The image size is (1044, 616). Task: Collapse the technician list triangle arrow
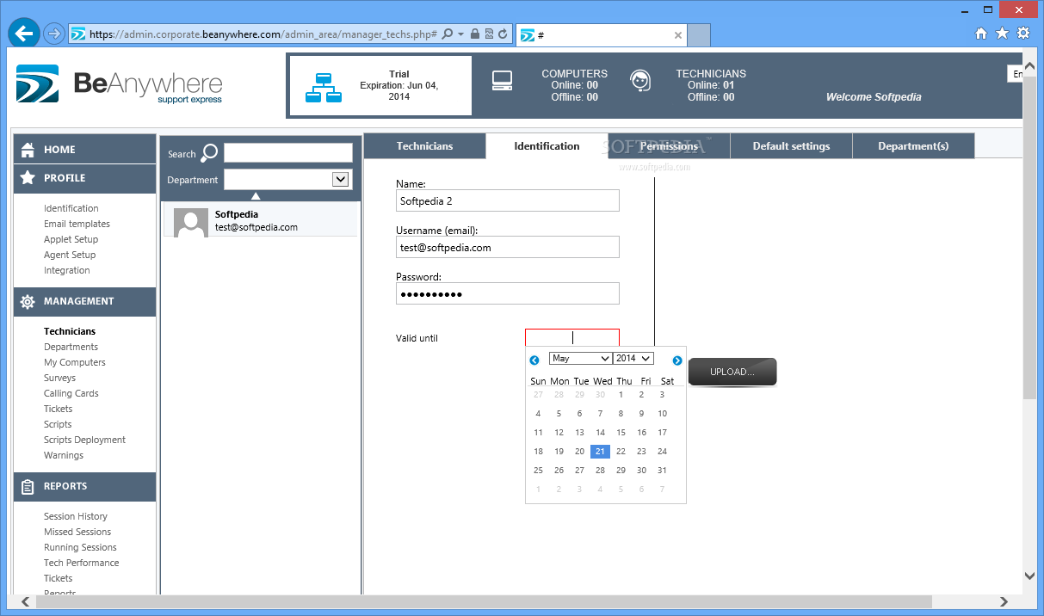click(x=256, y=196)
